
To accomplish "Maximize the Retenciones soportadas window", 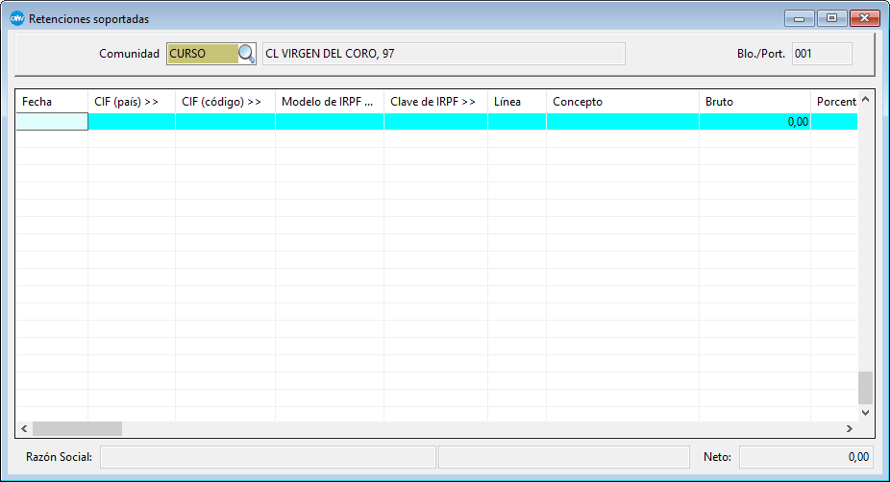I will tap(831, 18).
